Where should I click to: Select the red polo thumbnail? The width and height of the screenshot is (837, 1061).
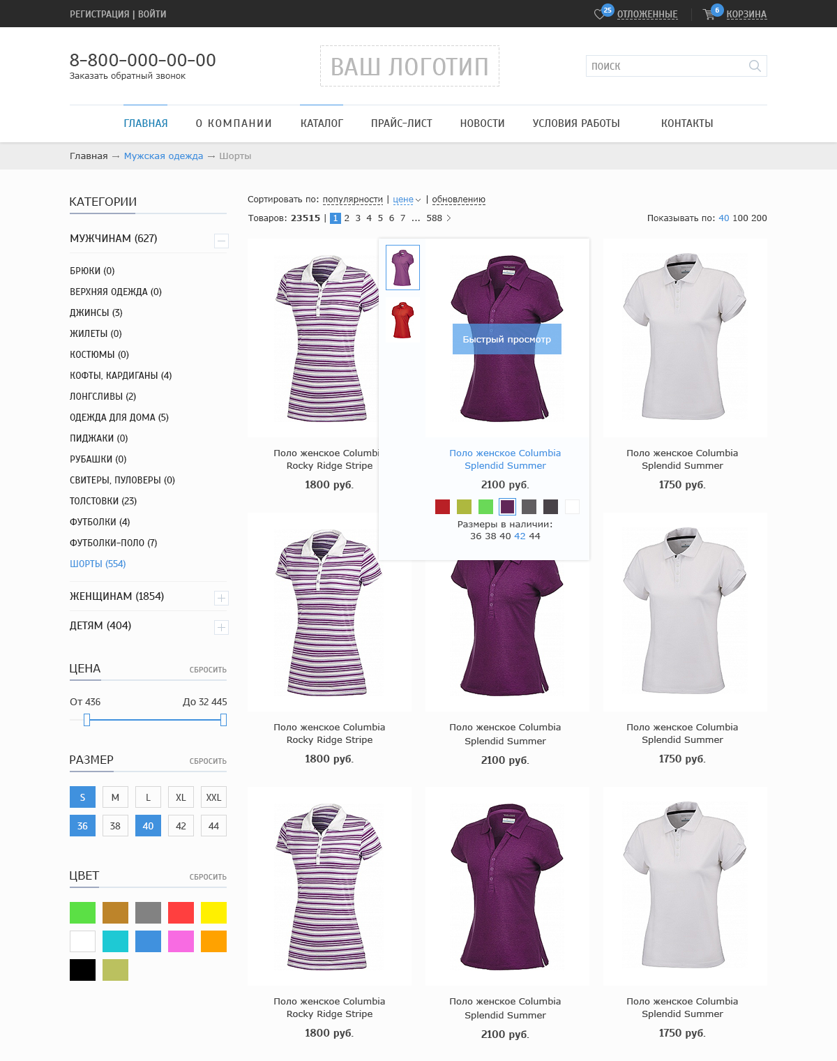pos(402,320)
